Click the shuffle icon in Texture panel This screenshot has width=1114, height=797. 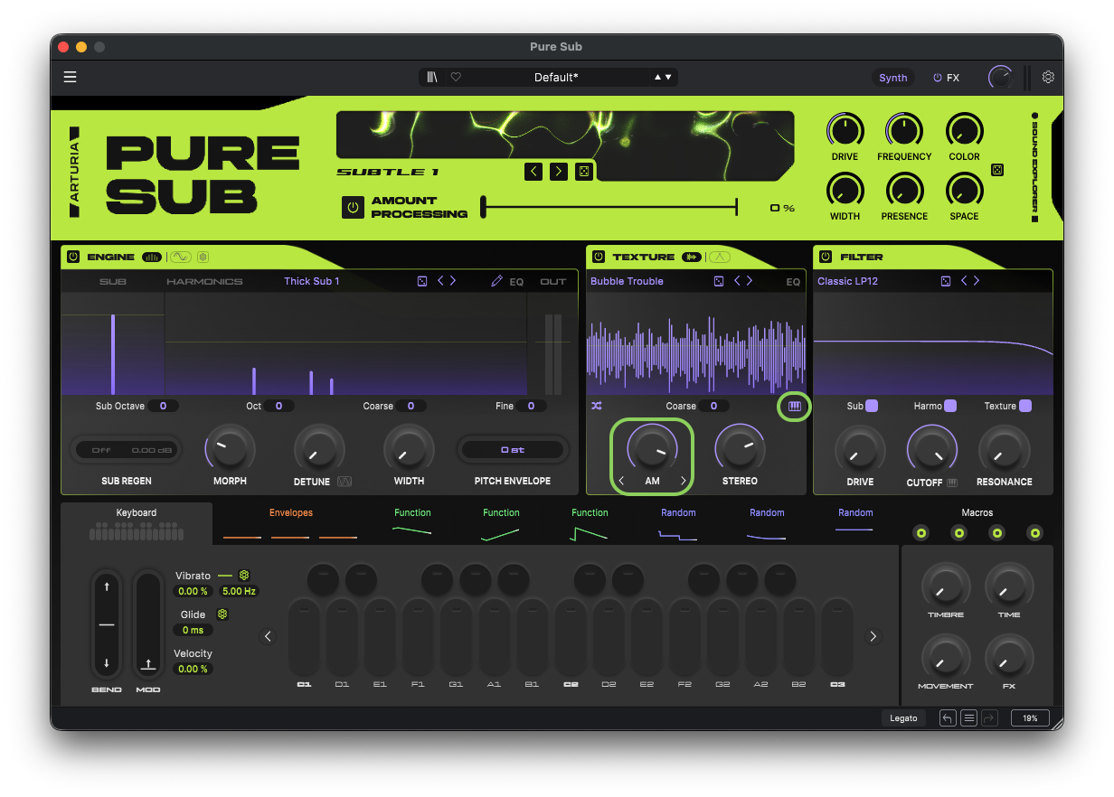coord(597,406)
